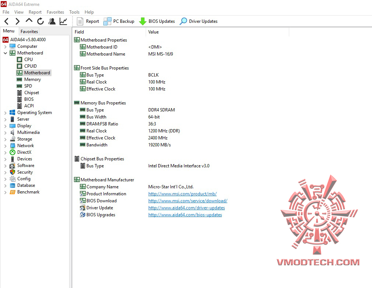The image size is (372, 288).
Task: Click the Field column header
Action: [109, 32]
